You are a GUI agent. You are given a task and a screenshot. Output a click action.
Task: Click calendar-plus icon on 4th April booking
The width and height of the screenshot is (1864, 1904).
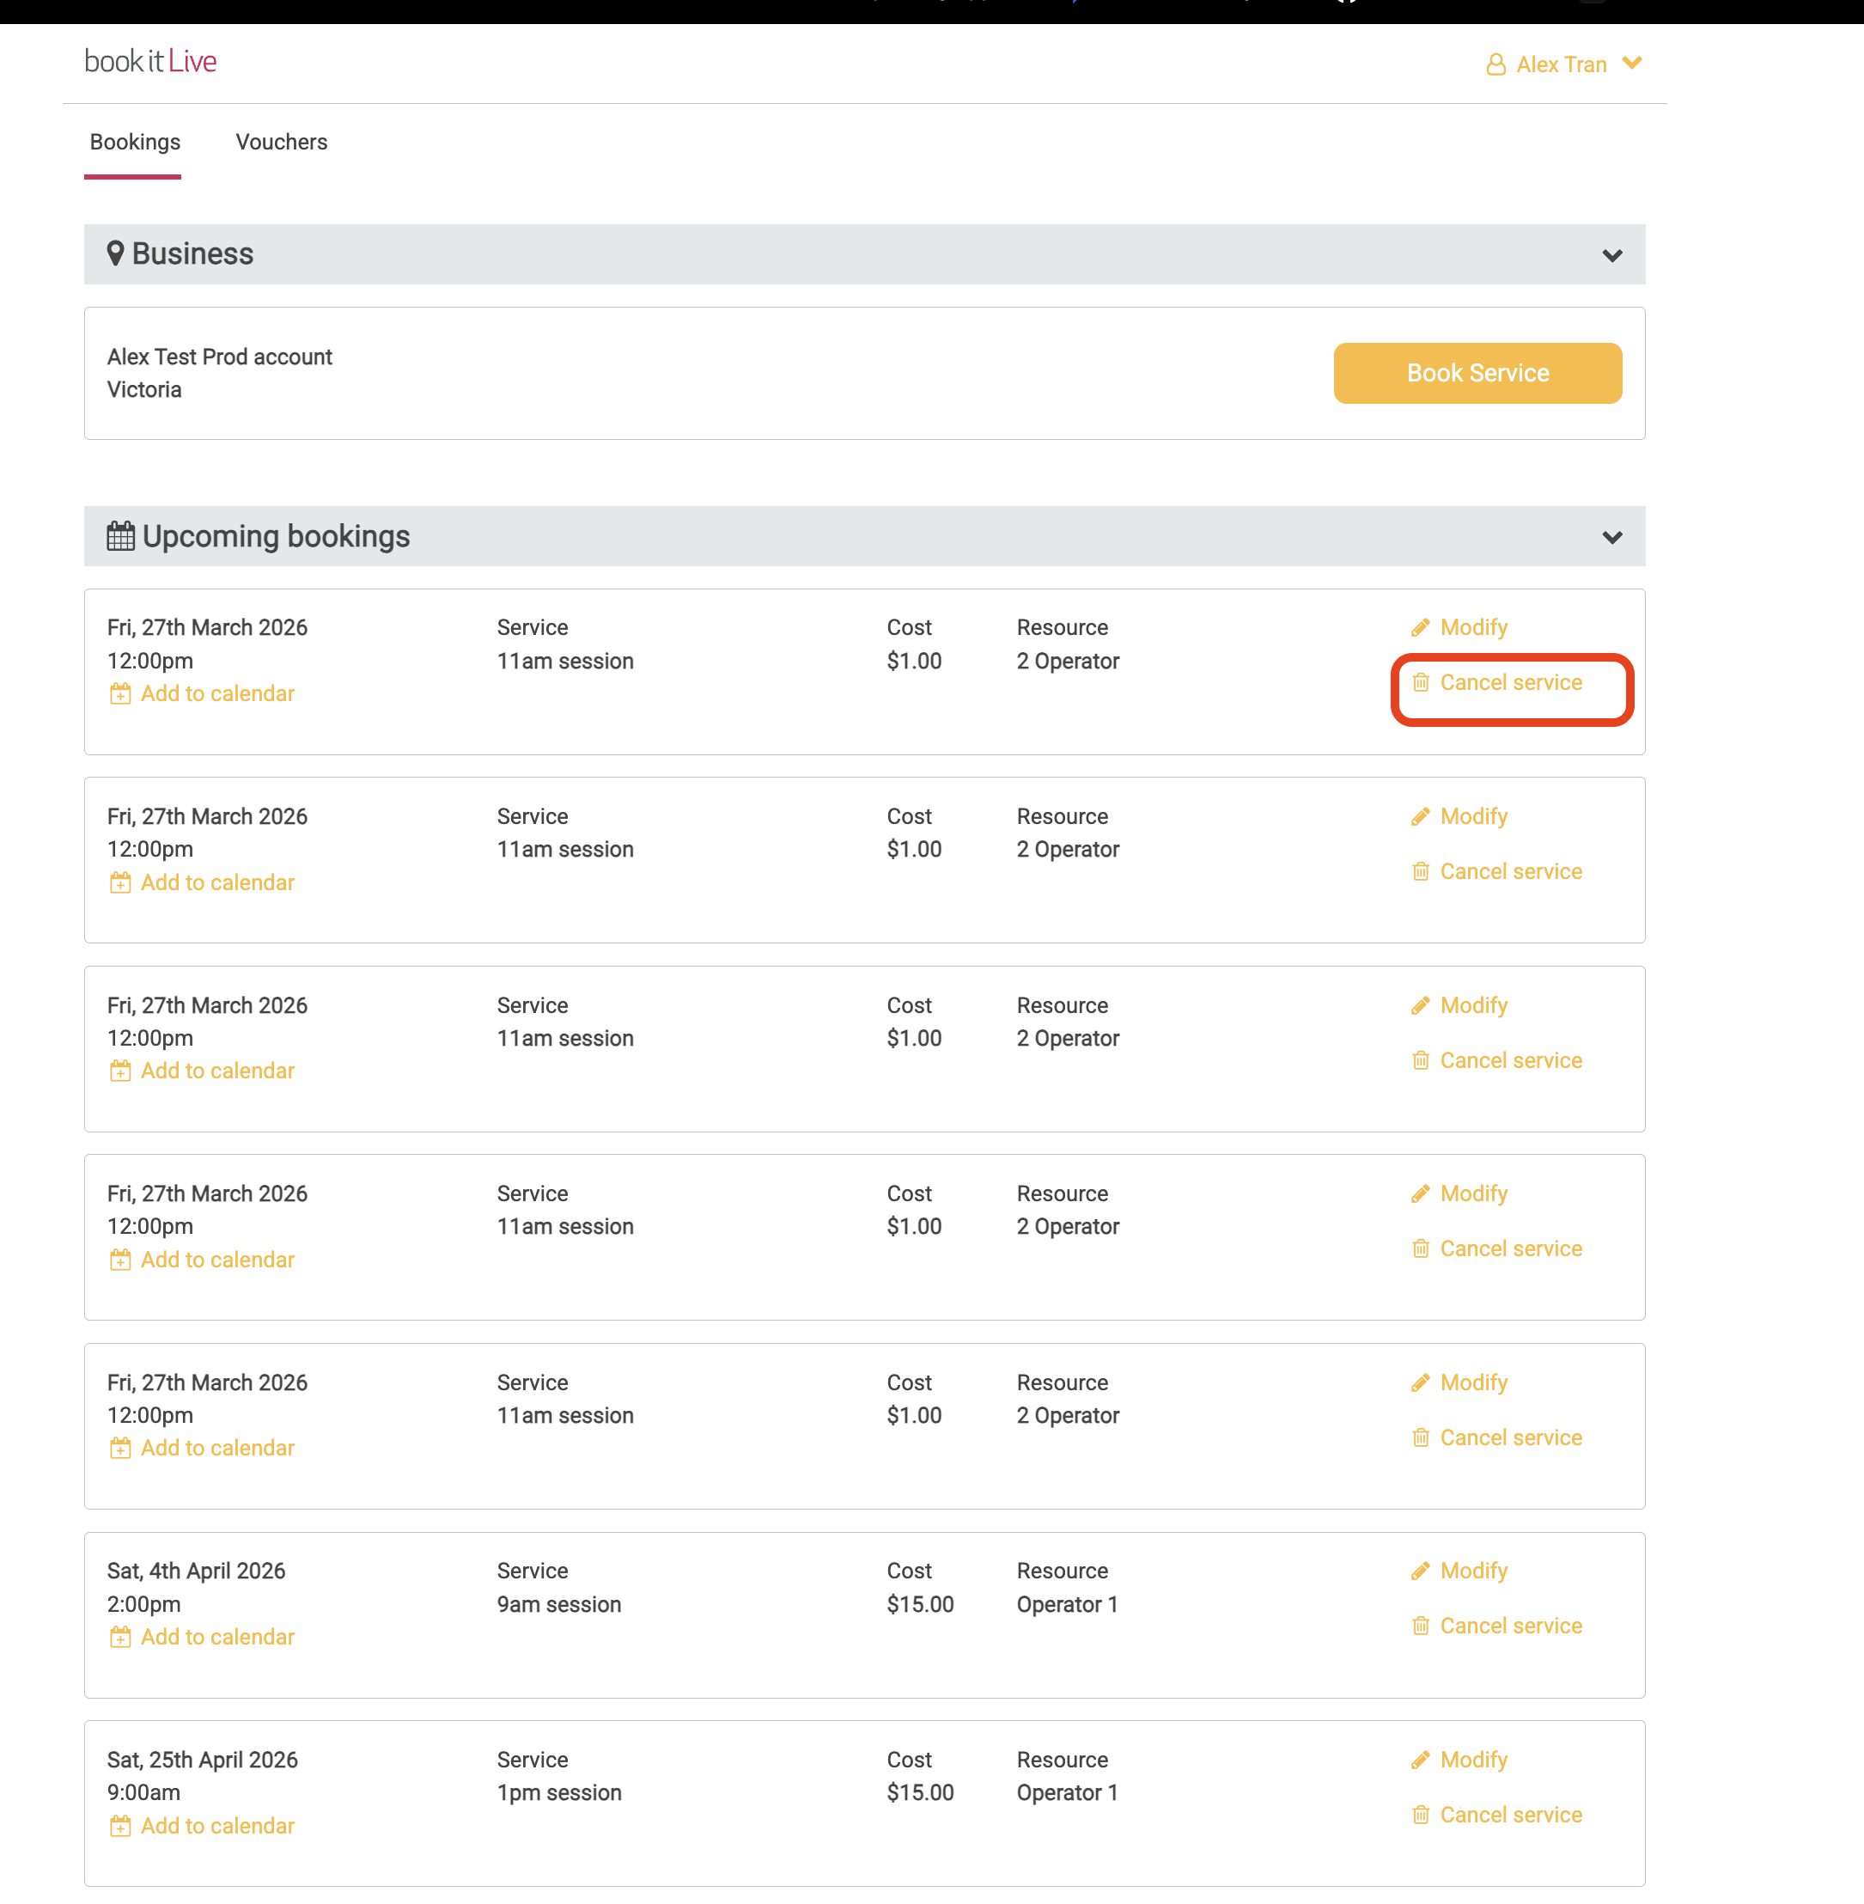pyautogui.click(x=119, y=1637)
